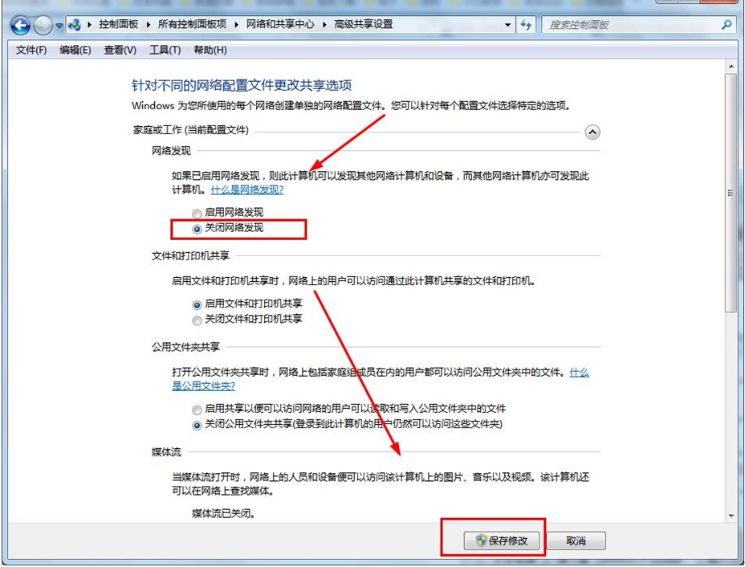Open the 什么是网络发现? help link
The height and width of the screenshot is (567, 745).
(246, 190)
